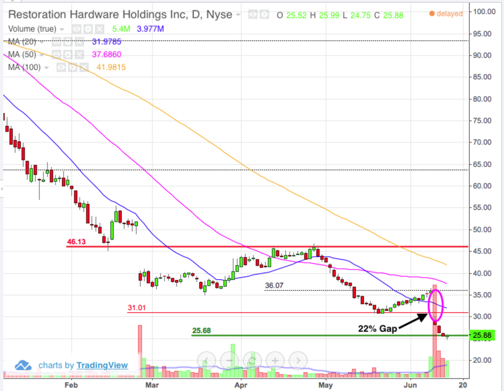Click the 37.6860 MA value
This screenshot has width=504, height=391.
point(107,55)
